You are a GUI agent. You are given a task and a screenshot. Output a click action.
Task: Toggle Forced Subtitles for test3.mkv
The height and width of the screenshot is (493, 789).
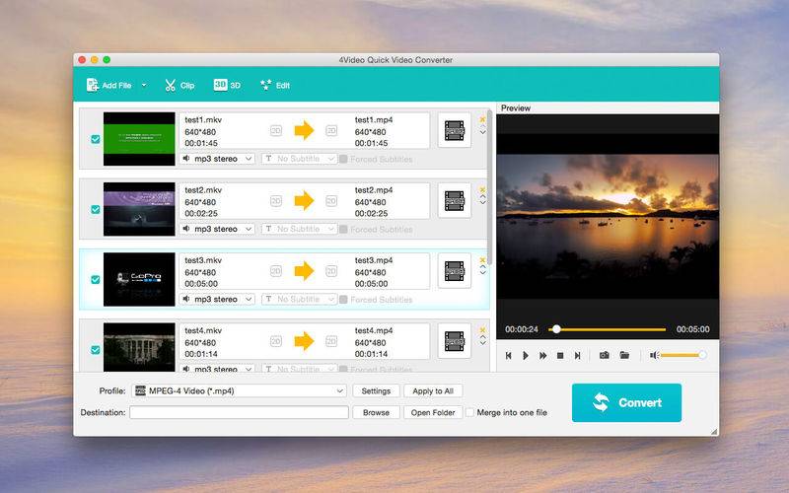point(343,300)
